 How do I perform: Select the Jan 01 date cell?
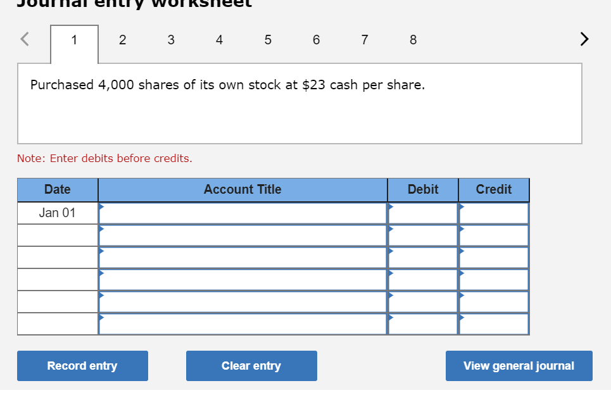57,213
